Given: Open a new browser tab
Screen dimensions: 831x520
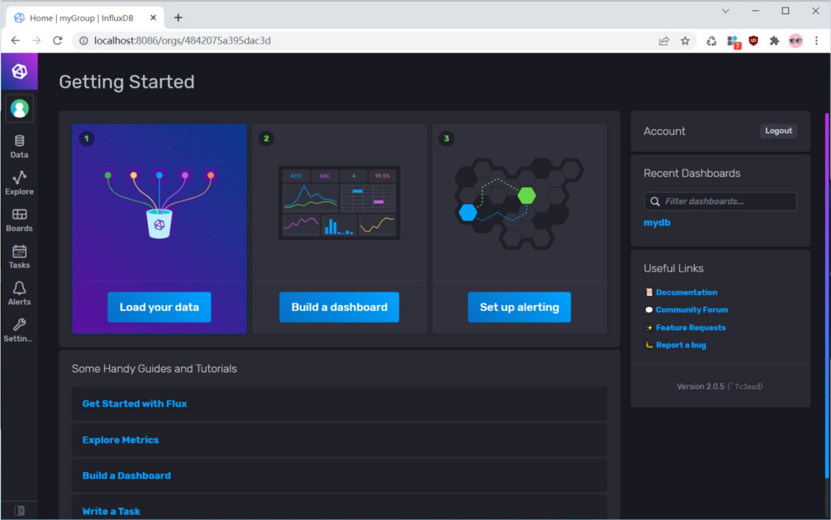Looking at the screenshot, I should [x=178, y=18].
